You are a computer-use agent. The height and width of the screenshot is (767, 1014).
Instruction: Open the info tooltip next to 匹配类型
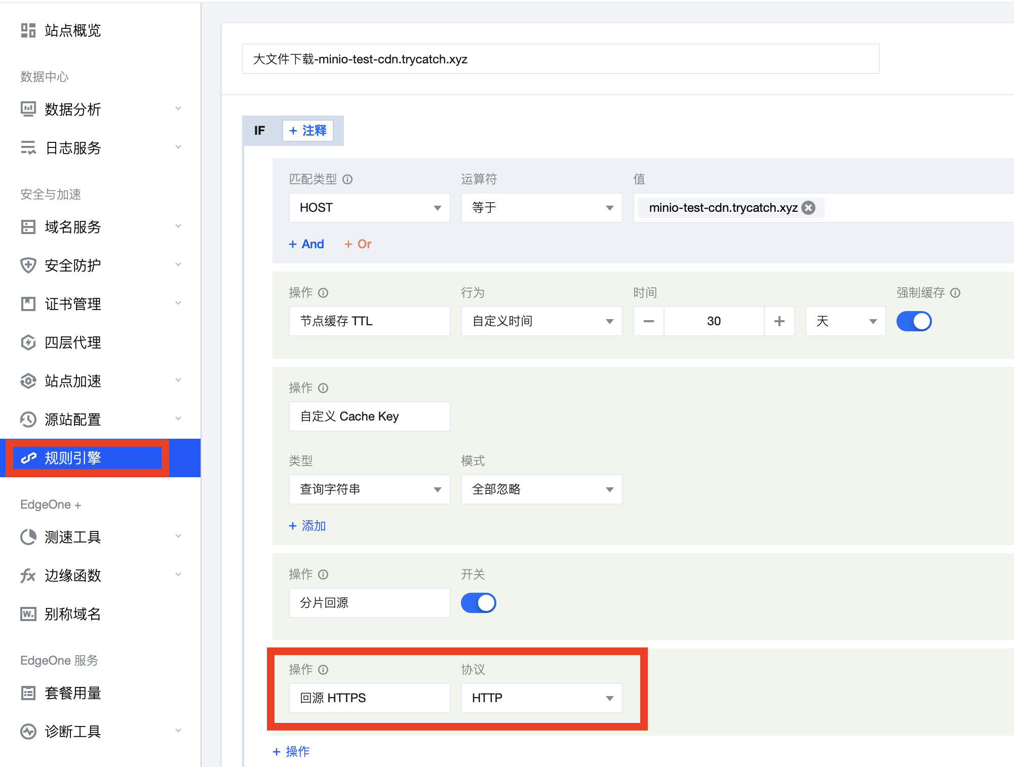tap(347, 179)
